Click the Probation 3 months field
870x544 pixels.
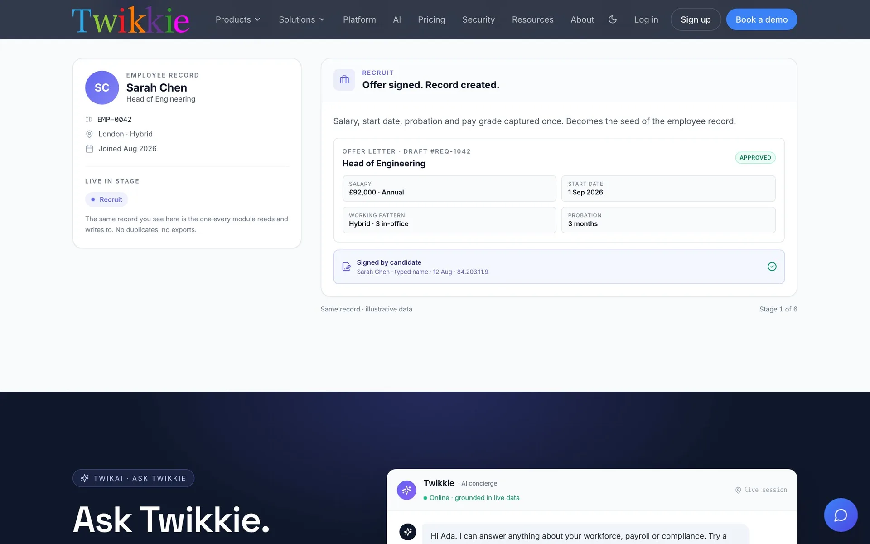point(668,220)
